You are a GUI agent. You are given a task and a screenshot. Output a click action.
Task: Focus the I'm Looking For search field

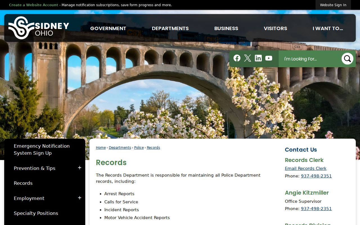[310, 59]
